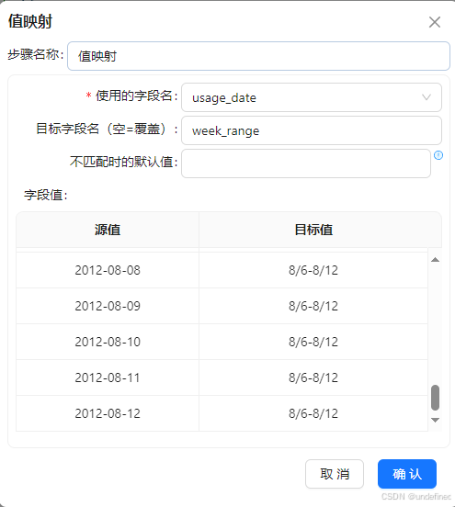This screenshot has width=455, height=507.
Task: Confirm with the 确认 button
Action: coord(407,474)
